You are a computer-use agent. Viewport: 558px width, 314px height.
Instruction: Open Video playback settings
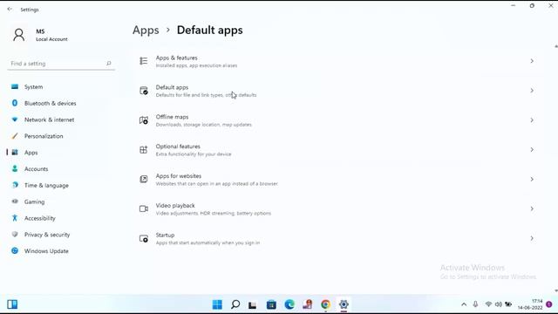337,209
